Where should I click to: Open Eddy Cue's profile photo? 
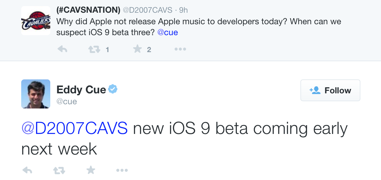click(36, 94)
